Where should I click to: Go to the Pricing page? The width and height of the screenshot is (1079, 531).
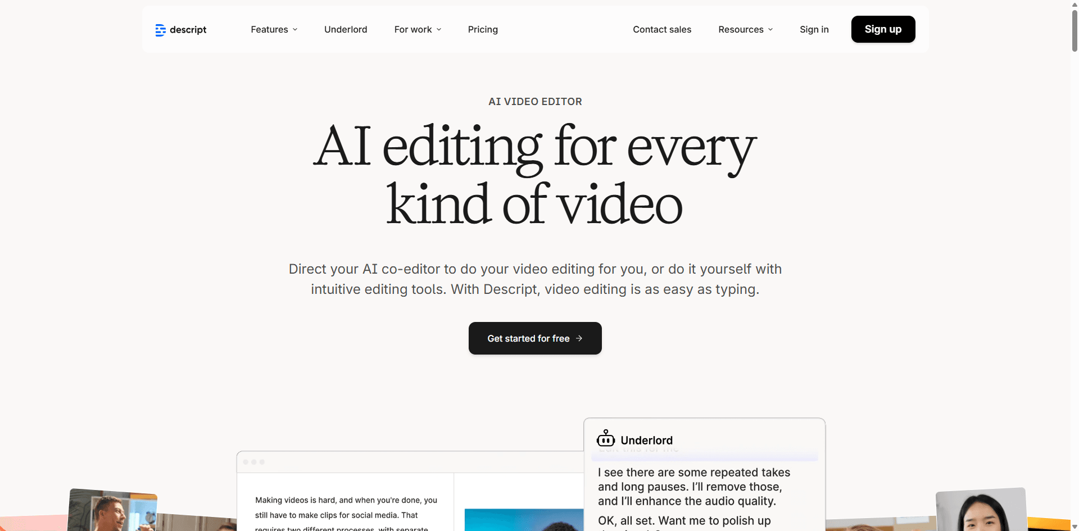(x=483, y=29)
